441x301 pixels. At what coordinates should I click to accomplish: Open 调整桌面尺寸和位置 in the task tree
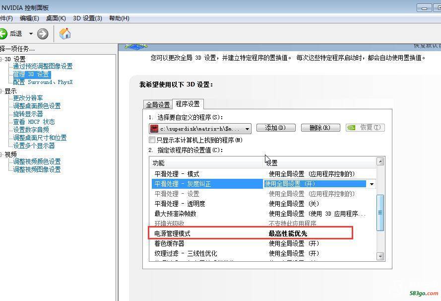(x=40, y=138)
